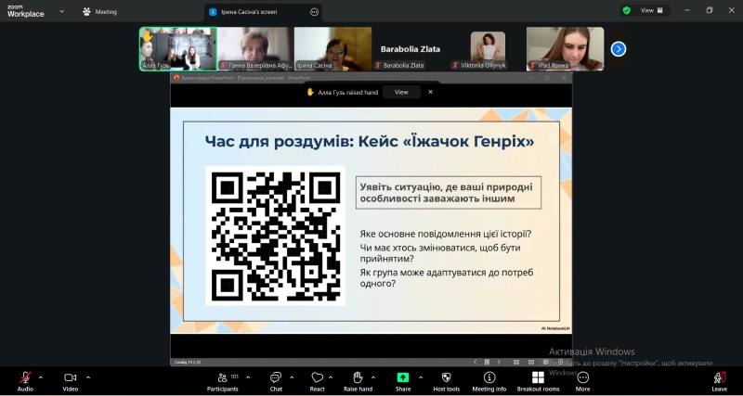Open Breakout rooms

click(538, 381)
